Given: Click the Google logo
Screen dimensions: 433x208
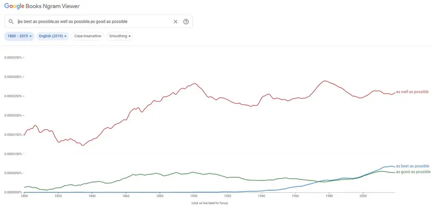Looking at the screenshot, I should click(15, 6).
